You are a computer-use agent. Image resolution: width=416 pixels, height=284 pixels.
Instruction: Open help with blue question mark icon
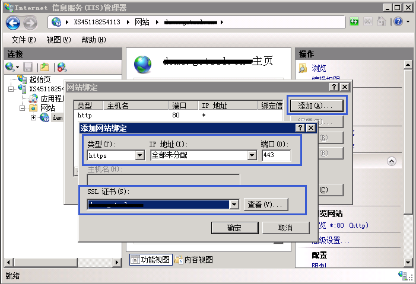[x=398, y=21]
